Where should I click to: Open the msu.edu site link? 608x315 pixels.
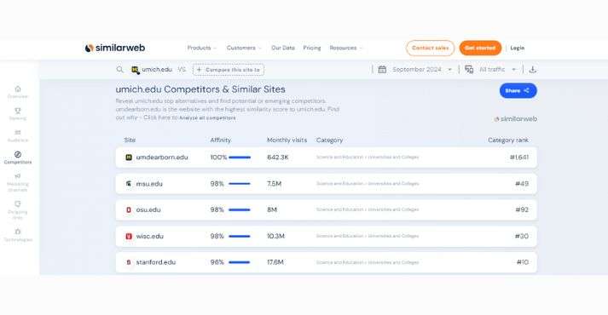coord(149,183)
